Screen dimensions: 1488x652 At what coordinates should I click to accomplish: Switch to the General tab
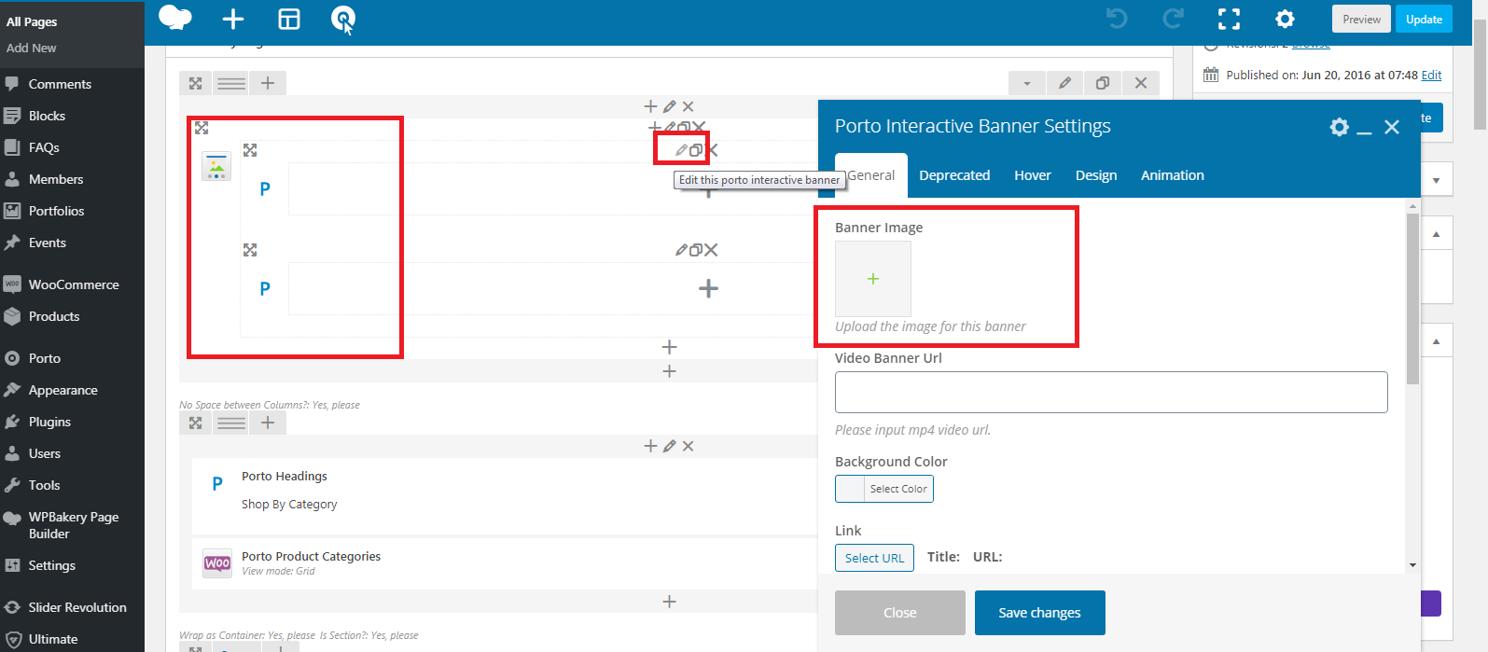coord(871,175)
